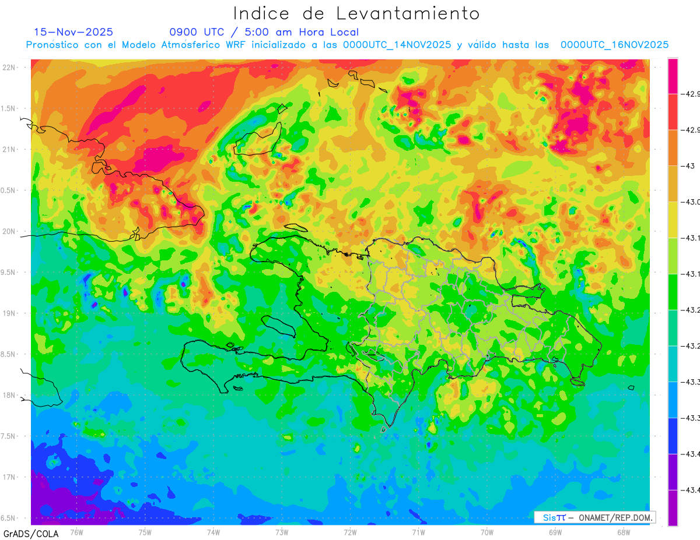This screenshot has height=540, width=700.
Task: Click the '0.5N' latitude label
Action: coord(9,190)
